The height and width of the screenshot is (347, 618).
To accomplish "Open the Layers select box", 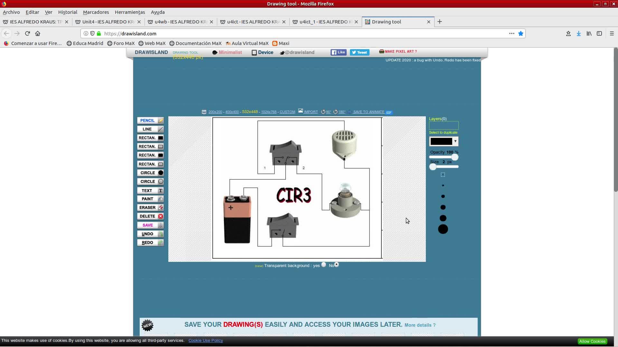I will tap(444, 126).
